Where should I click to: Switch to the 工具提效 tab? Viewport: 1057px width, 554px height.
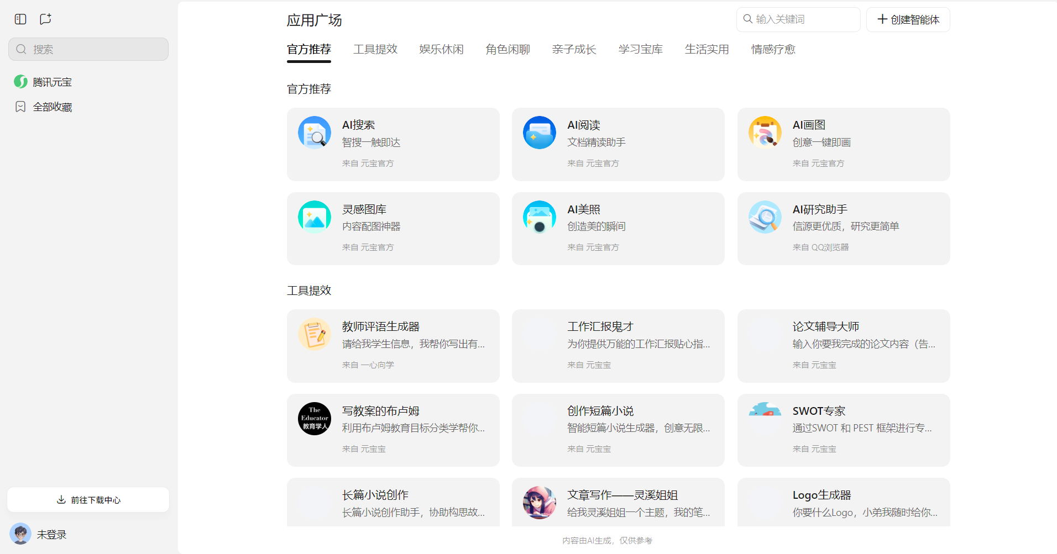pyautogui.click(x=375, y=49)
